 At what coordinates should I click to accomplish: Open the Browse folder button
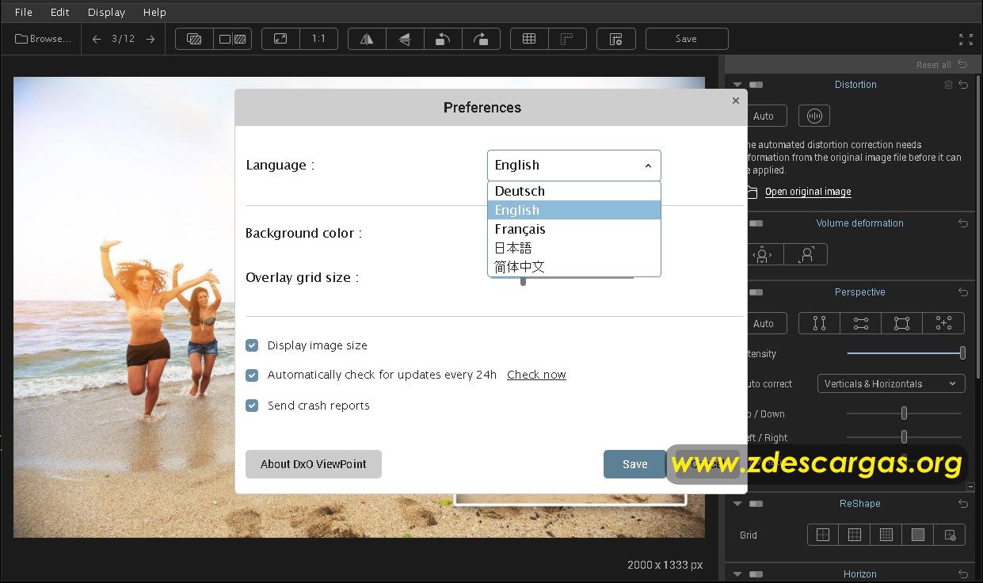pyautogui.click(x=44, y=39)
